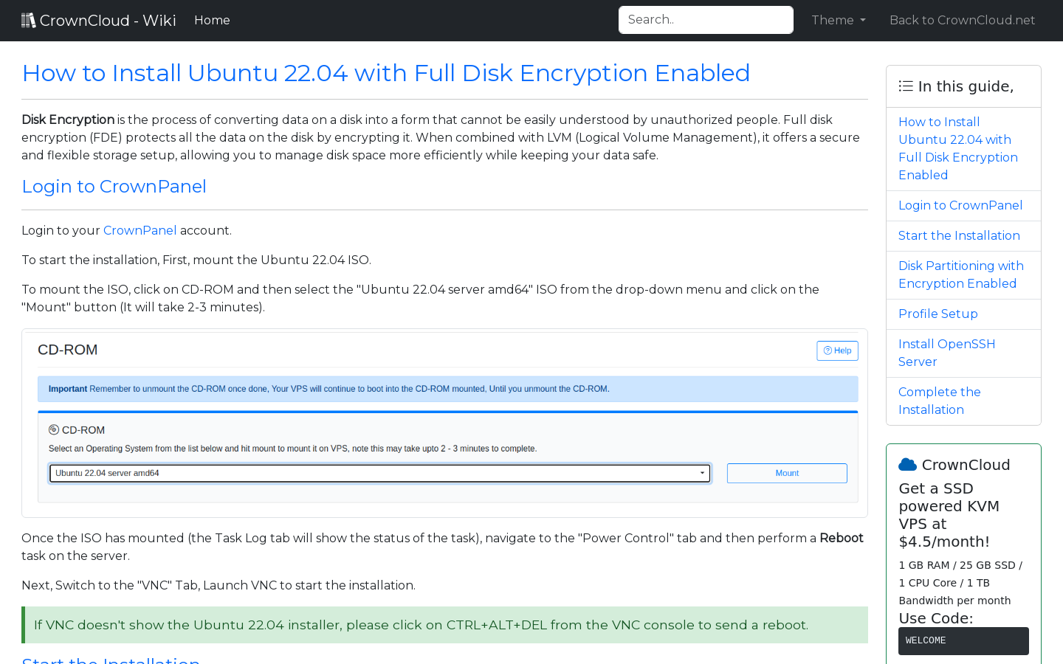Image resolution: width=1063 pixels, height=664 pixels.
Task: Click the Search input field
Action: 705,19
